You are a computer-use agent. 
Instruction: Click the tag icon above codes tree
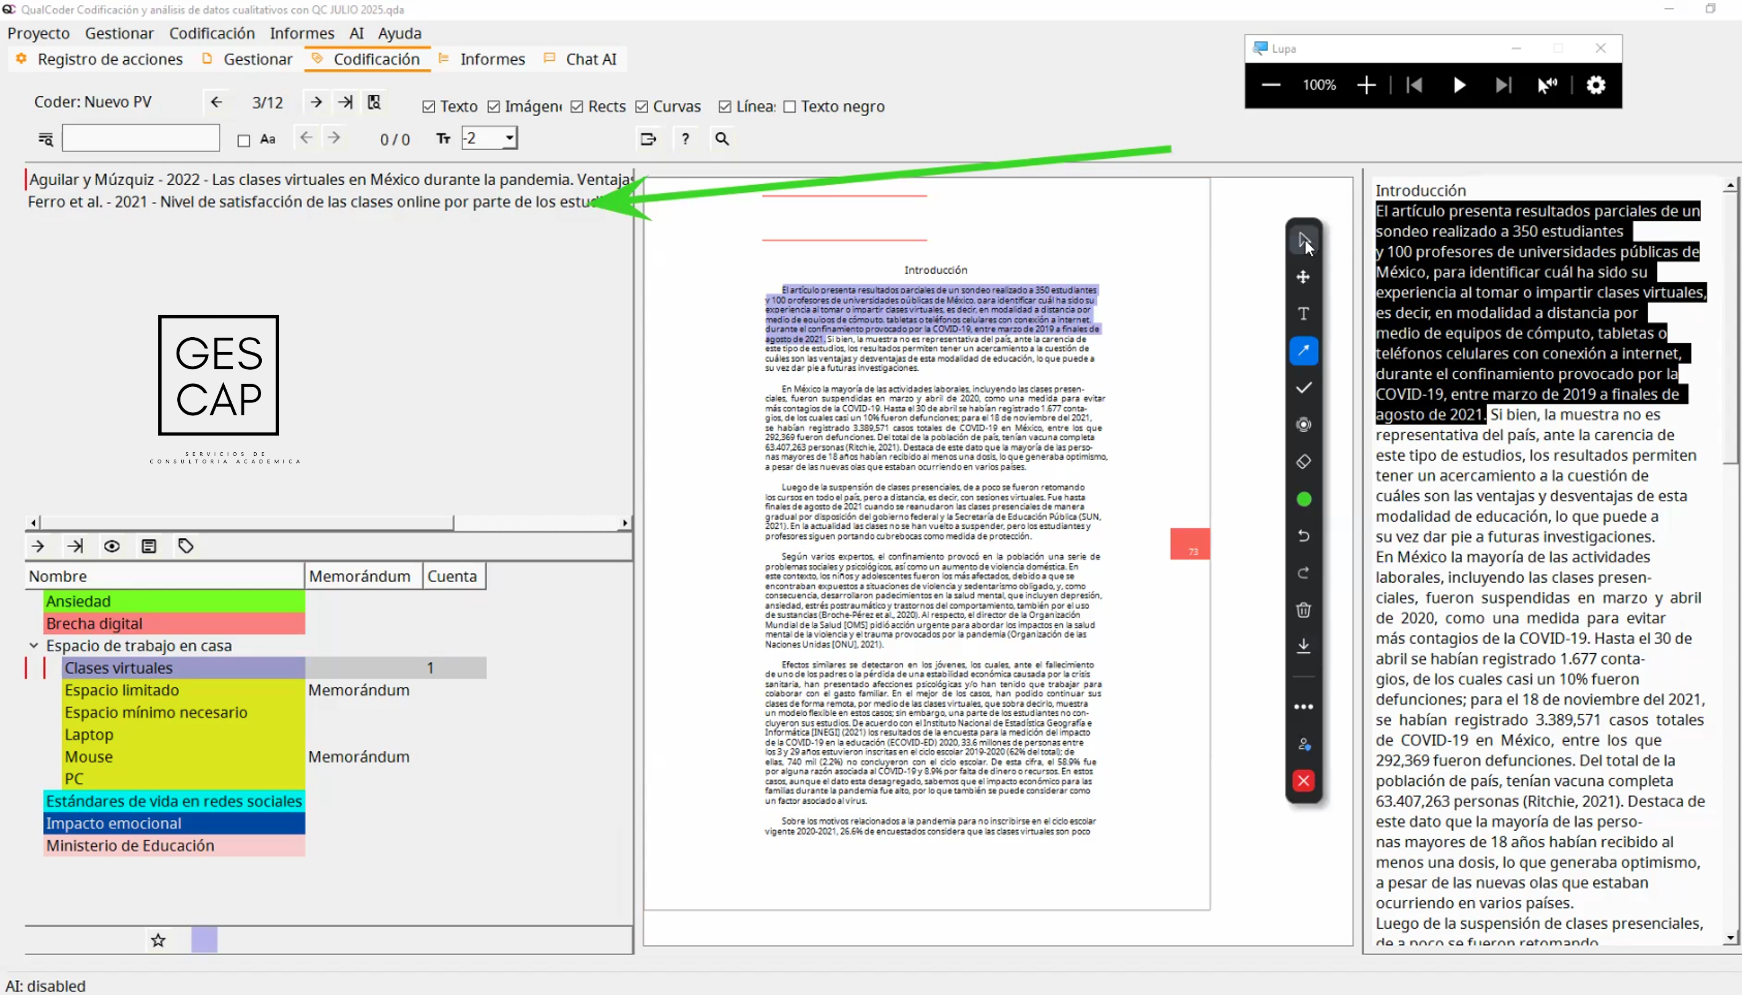pos(186,546)
